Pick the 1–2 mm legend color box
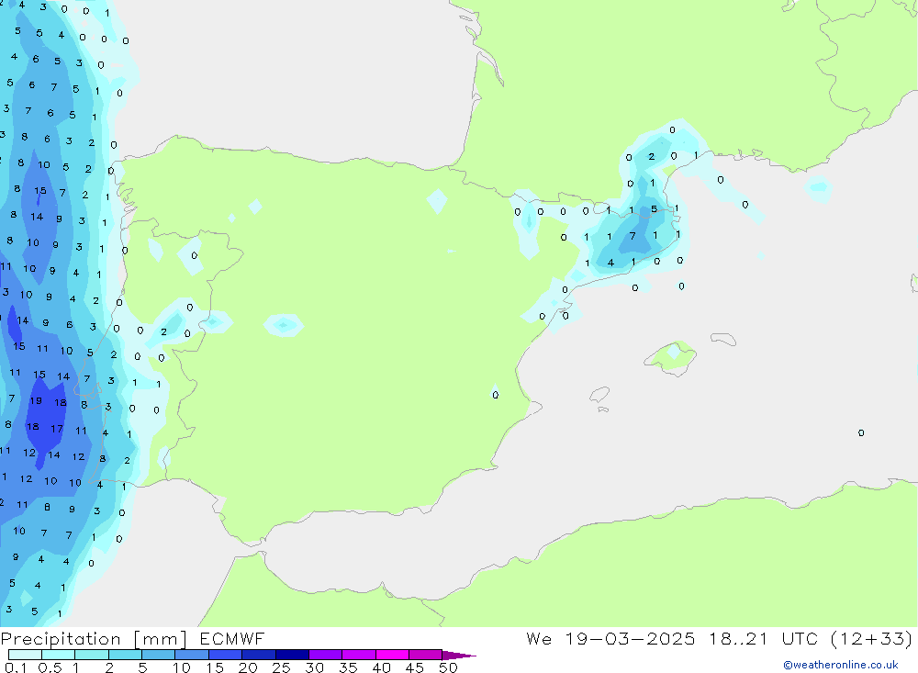The width and height of the screenshot is (918, 673). point(91,655)
